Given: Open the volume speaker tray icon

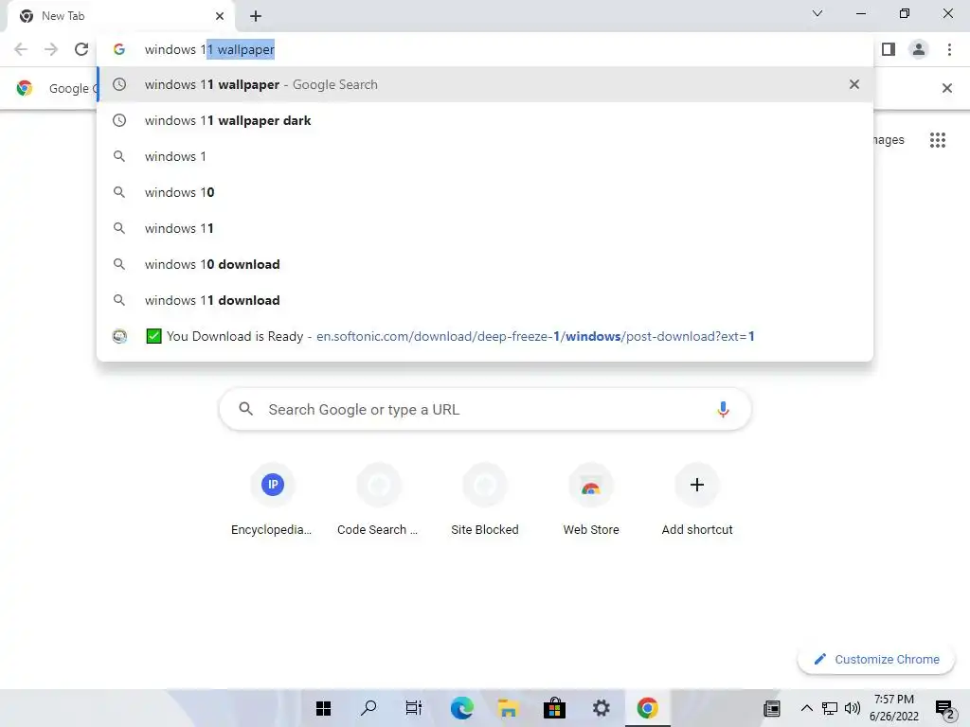Looking at the screenshot, I should pyautogui.click(x=853, y=708).
